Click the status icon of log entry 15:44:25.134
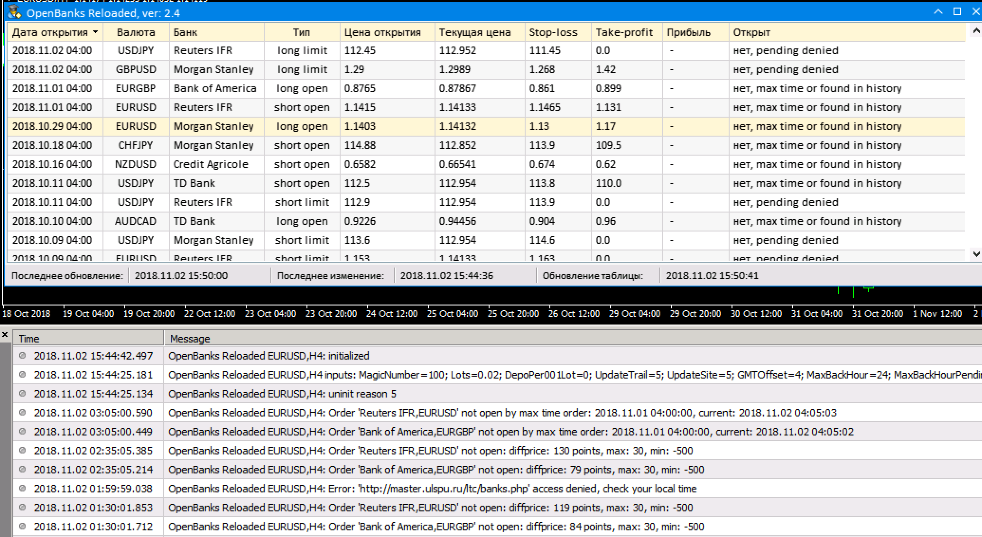This screenshot has width=982, height=537. 22,393
